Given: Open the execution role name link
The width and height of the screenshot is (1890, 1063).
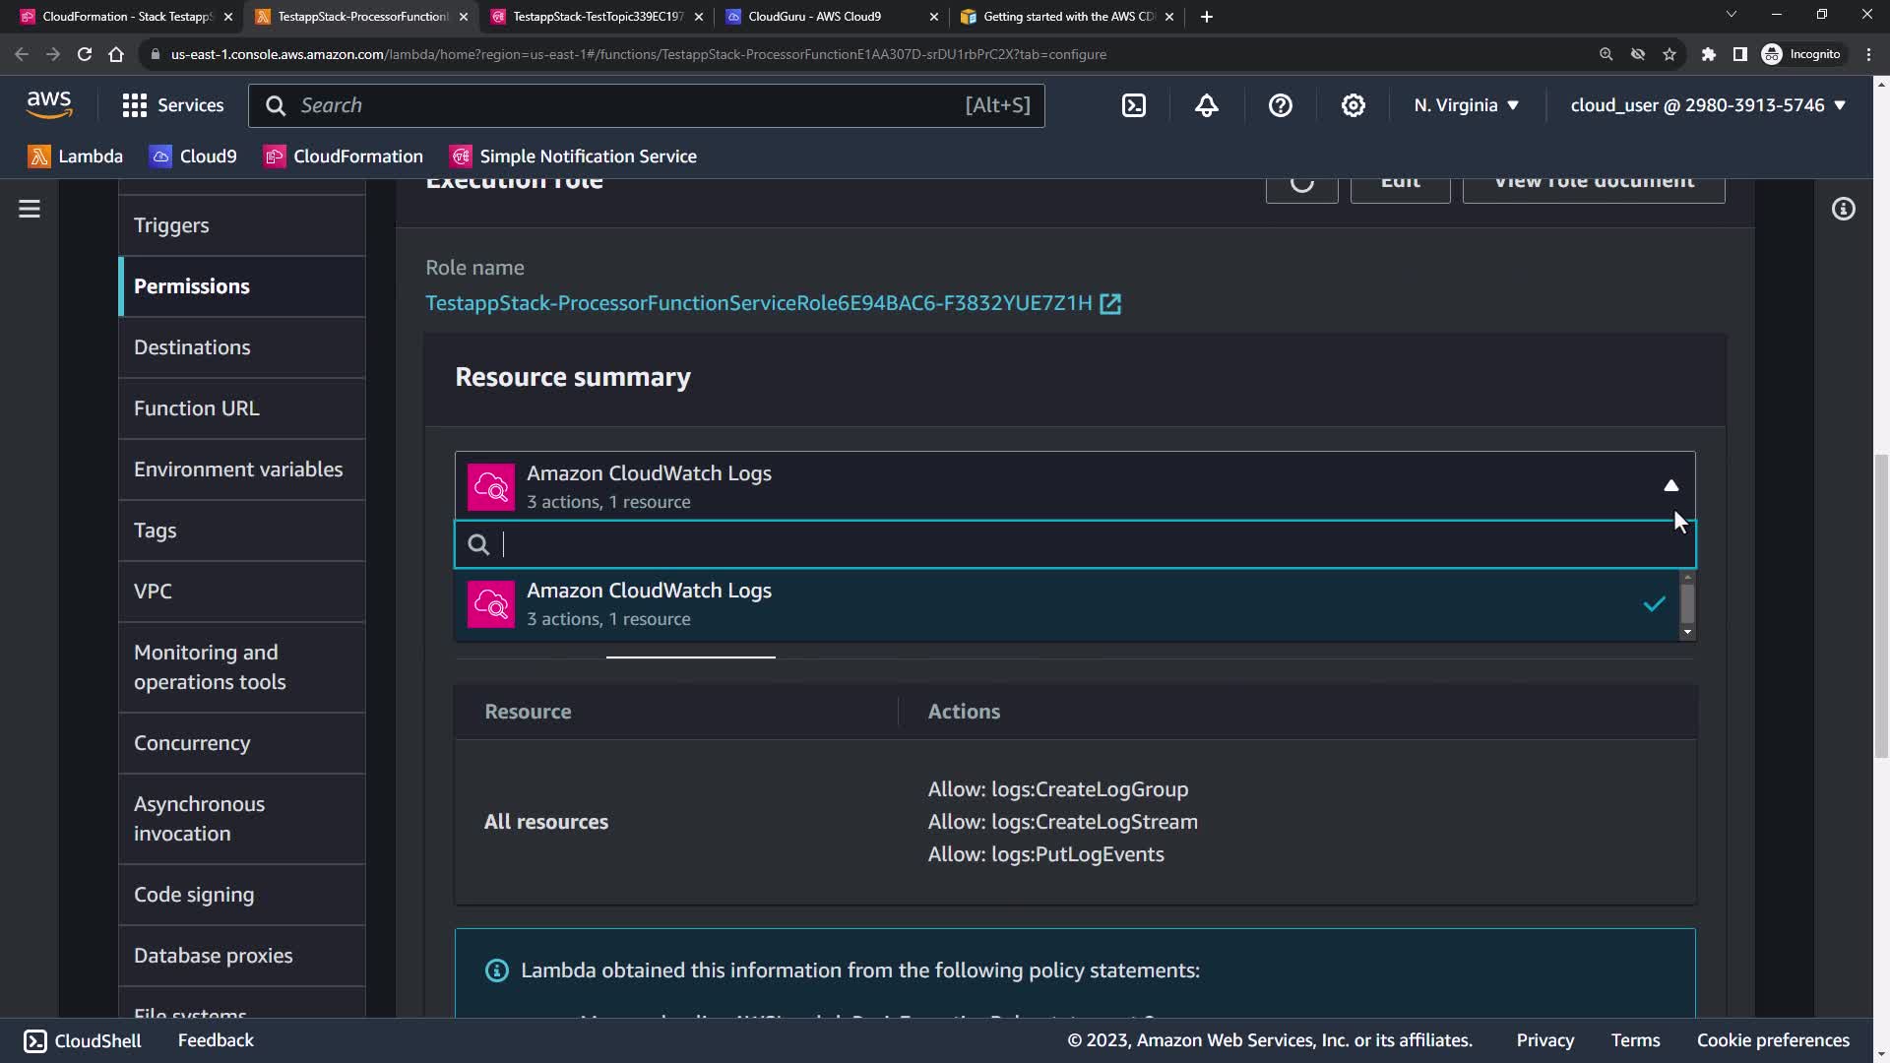Looking at the screenshot, I should pyautogui.click(x=759, y=303).
